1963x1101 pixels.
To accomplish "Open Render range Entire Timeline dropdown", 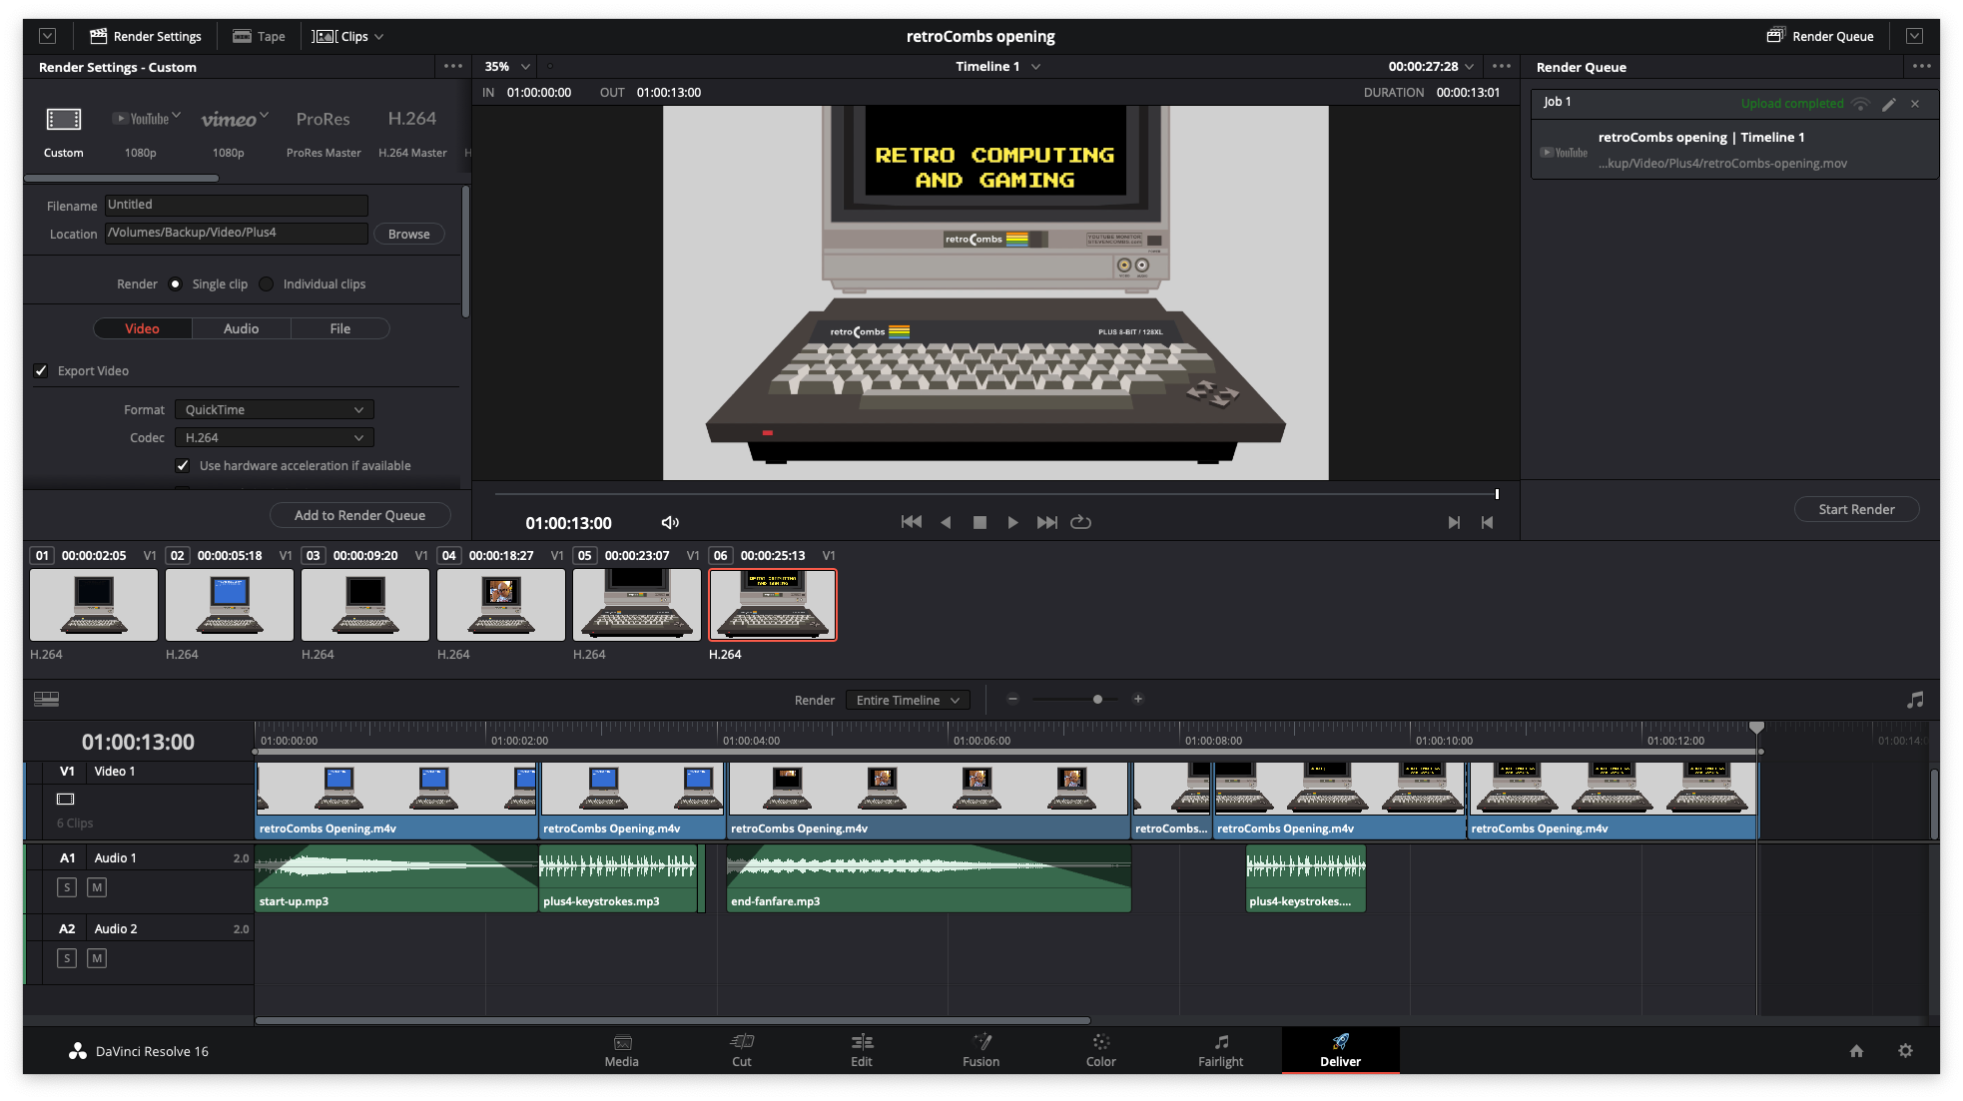I will pyautogui.click(x=907, y=701).
